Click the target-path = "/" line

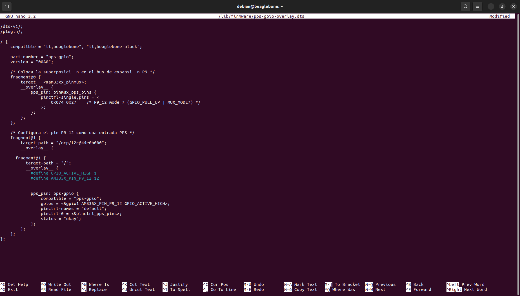[x=48, y=163]
